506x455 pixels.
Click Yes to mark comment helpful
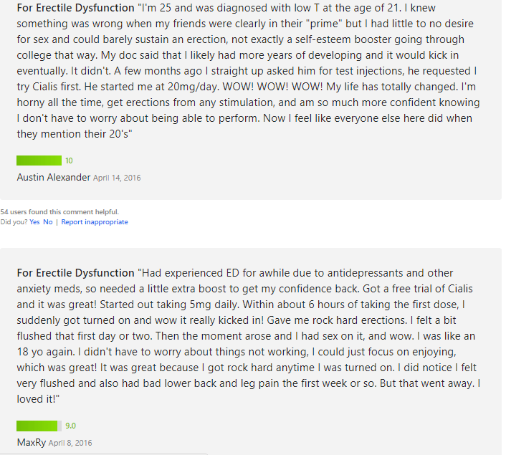[34, 222]
